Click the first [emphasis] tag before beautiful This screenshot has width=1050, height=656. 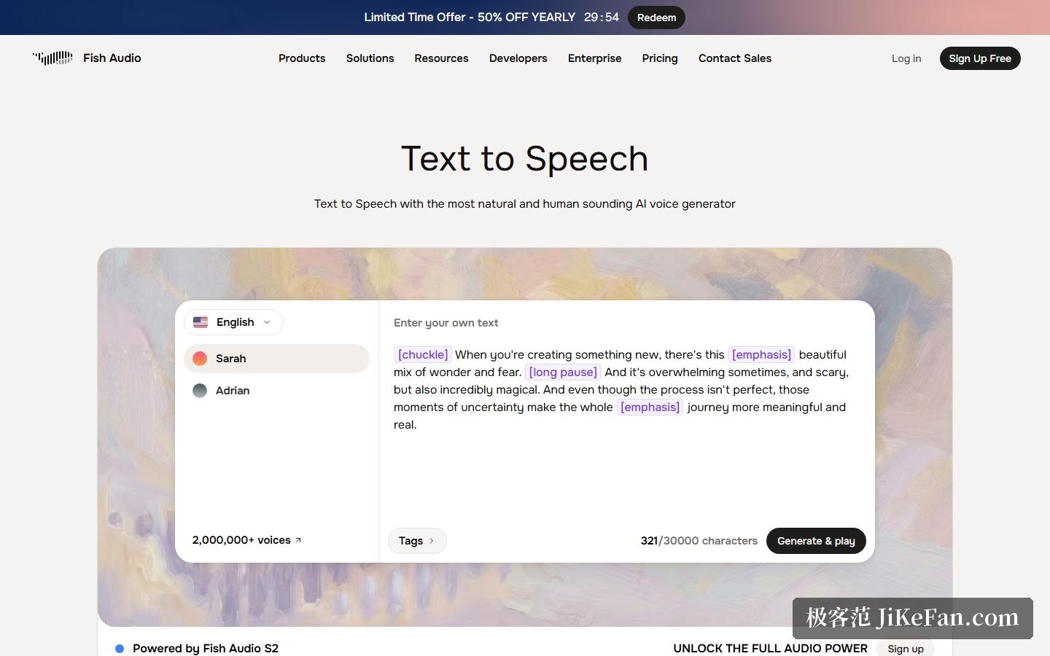(761, 355)
